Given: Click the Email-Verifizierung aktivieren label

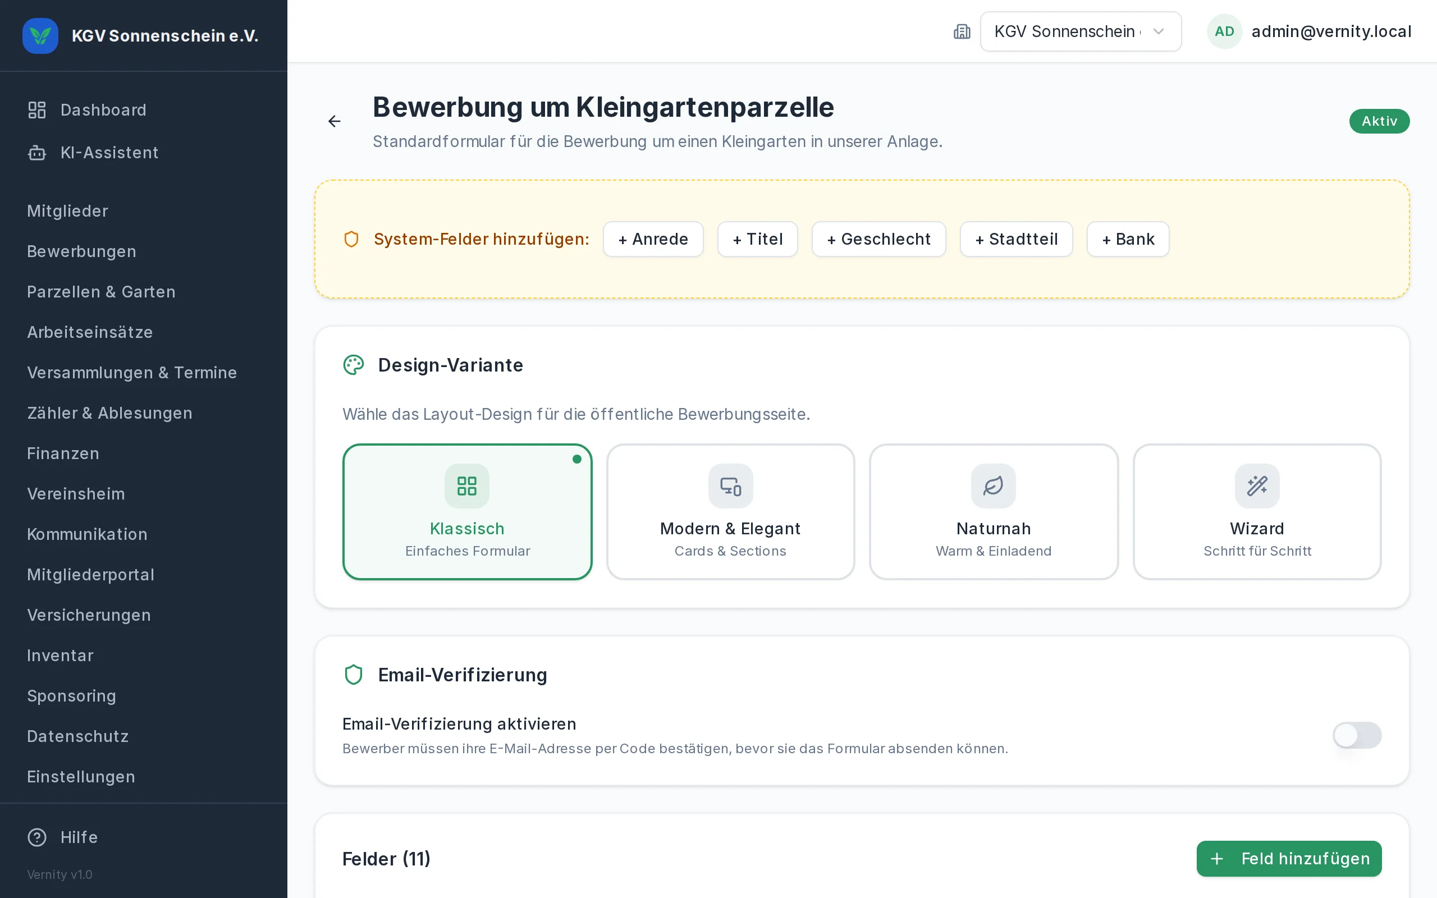Looking at the screenshot, I should [459, 724].
